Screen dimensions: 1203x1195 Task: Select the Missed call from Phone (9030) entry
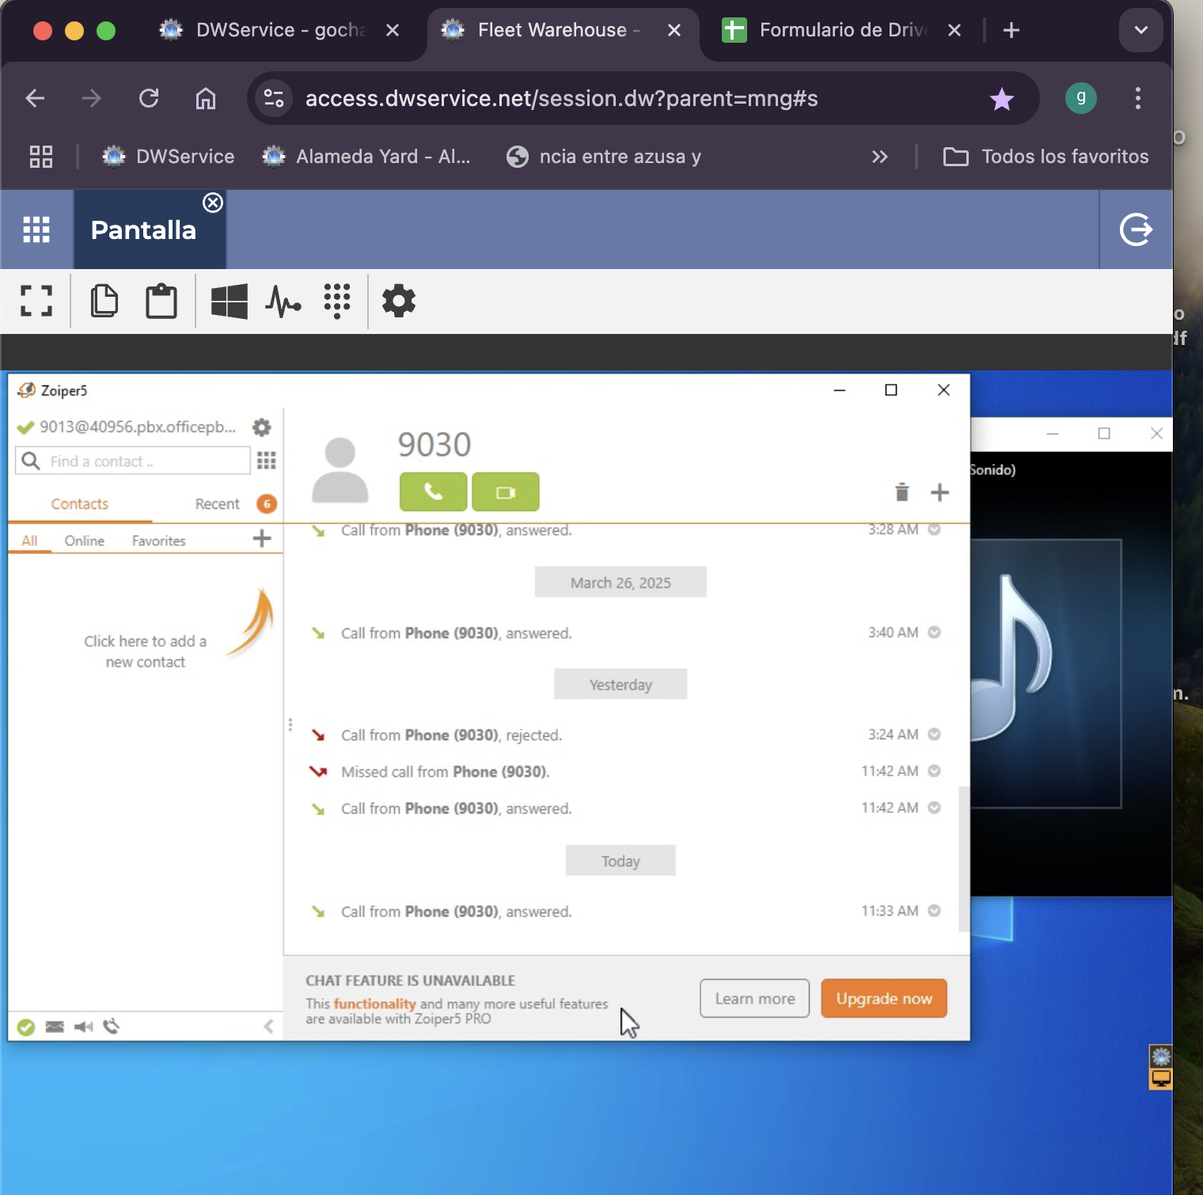point(625,772)
